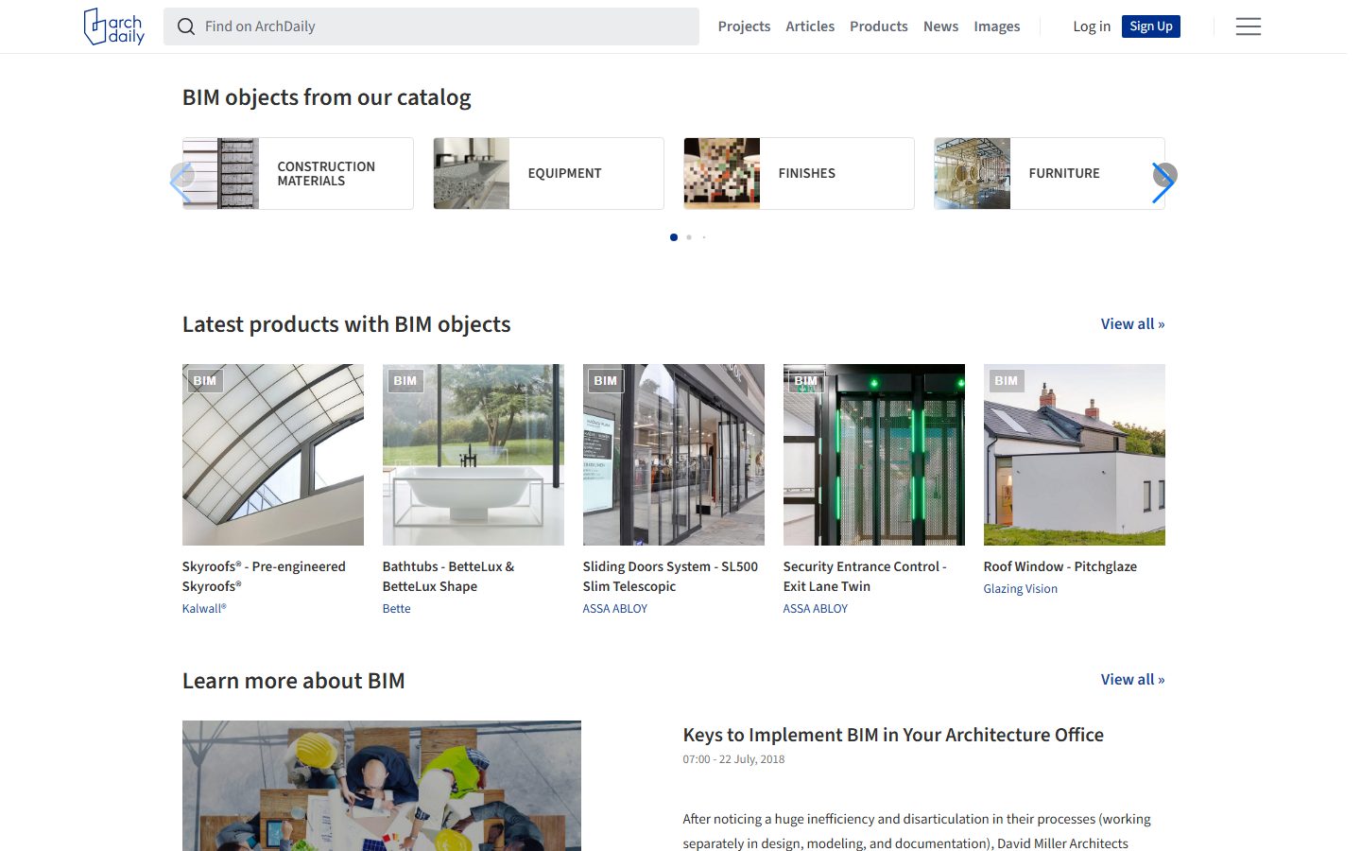Click BIM badge on Sliding Doors image
Image resolution: width=1361 pixels, height=851 pixels.
click(x=606, y=381)
